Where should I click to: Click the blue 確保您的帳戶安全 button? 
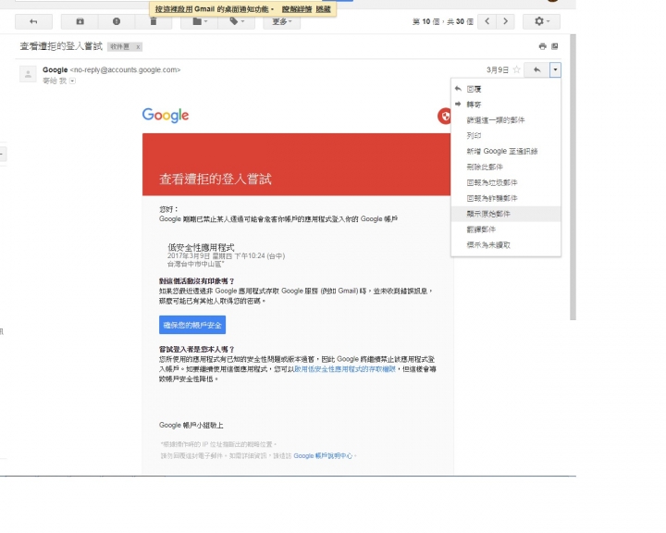click(192, 325)
